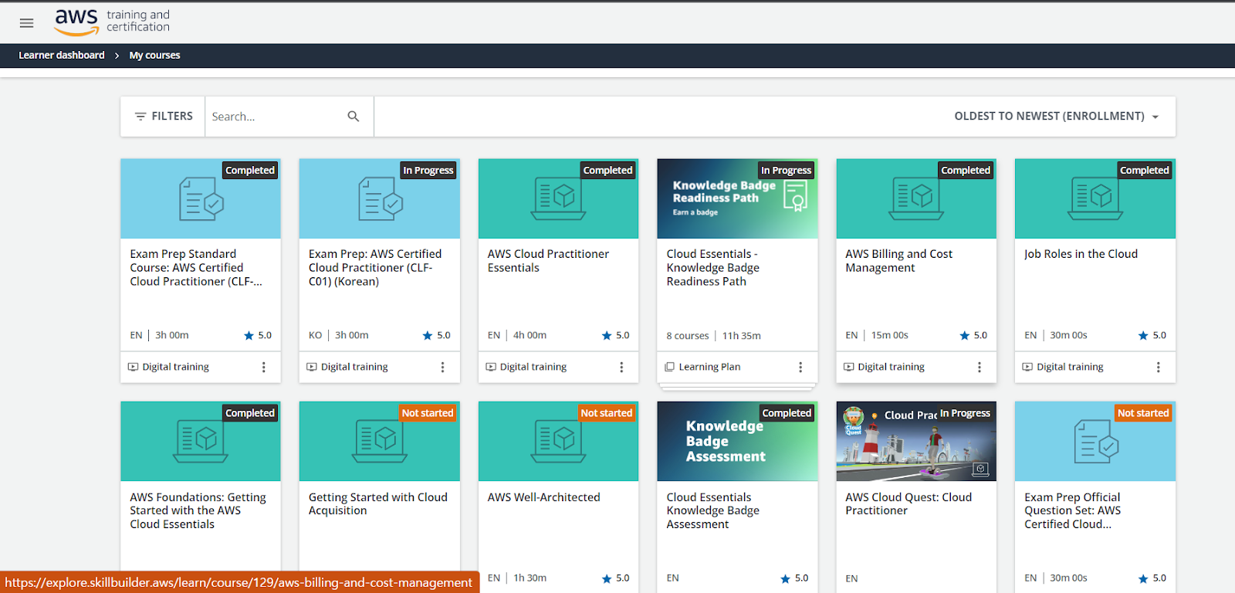
Task: Click star rating on AWS Cloud Practitioner Essentials
Action: pyautogui.click(x=616, y=336)
